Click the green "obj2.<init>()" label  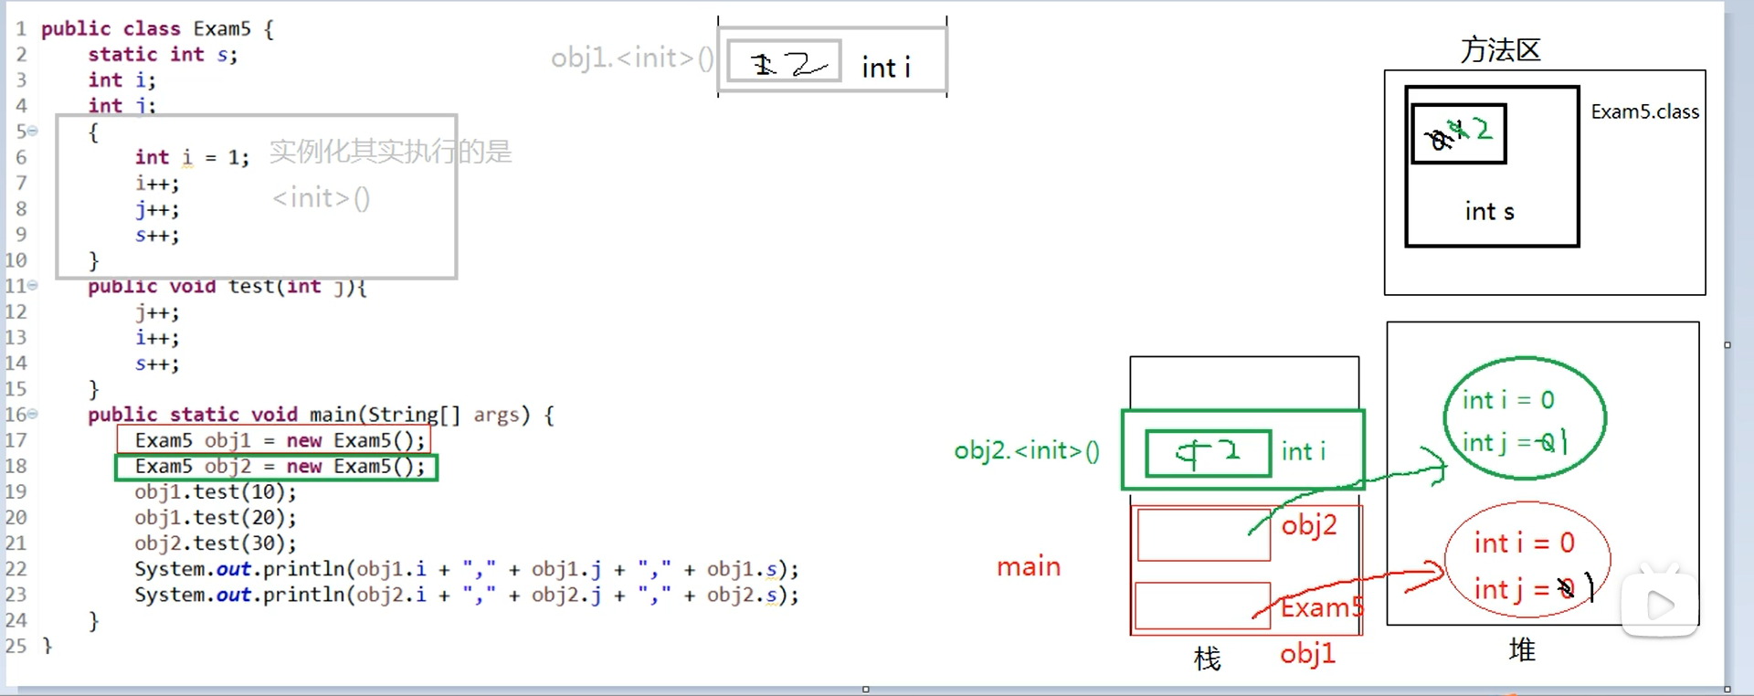[x=1027, y=451]
